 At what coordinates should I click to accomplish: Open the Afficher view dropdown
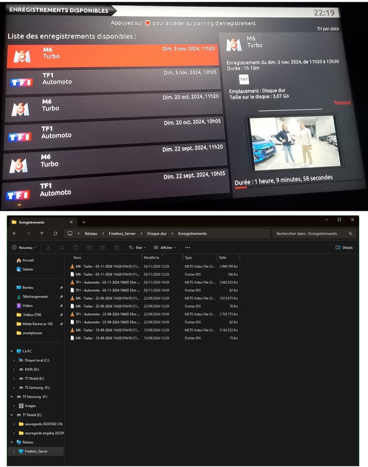point(165,248)
